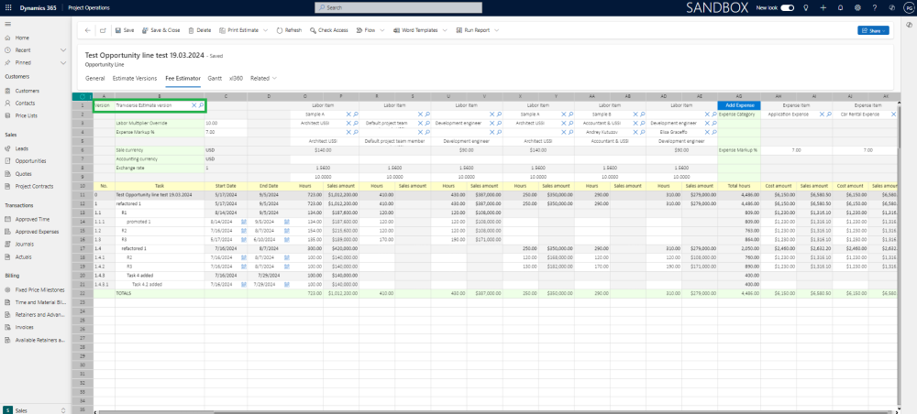This screenshot has height=414, width=917.
Task: Clear the Version field with X icon
Action: [x=193, y=105]
